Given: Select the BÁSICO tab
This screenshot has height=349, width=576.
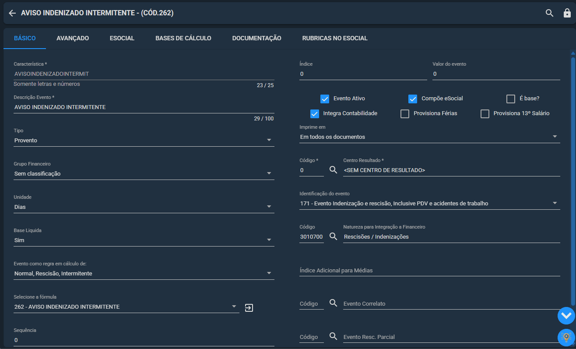Looking at the screenshot, I should click(x=25, y=38).
